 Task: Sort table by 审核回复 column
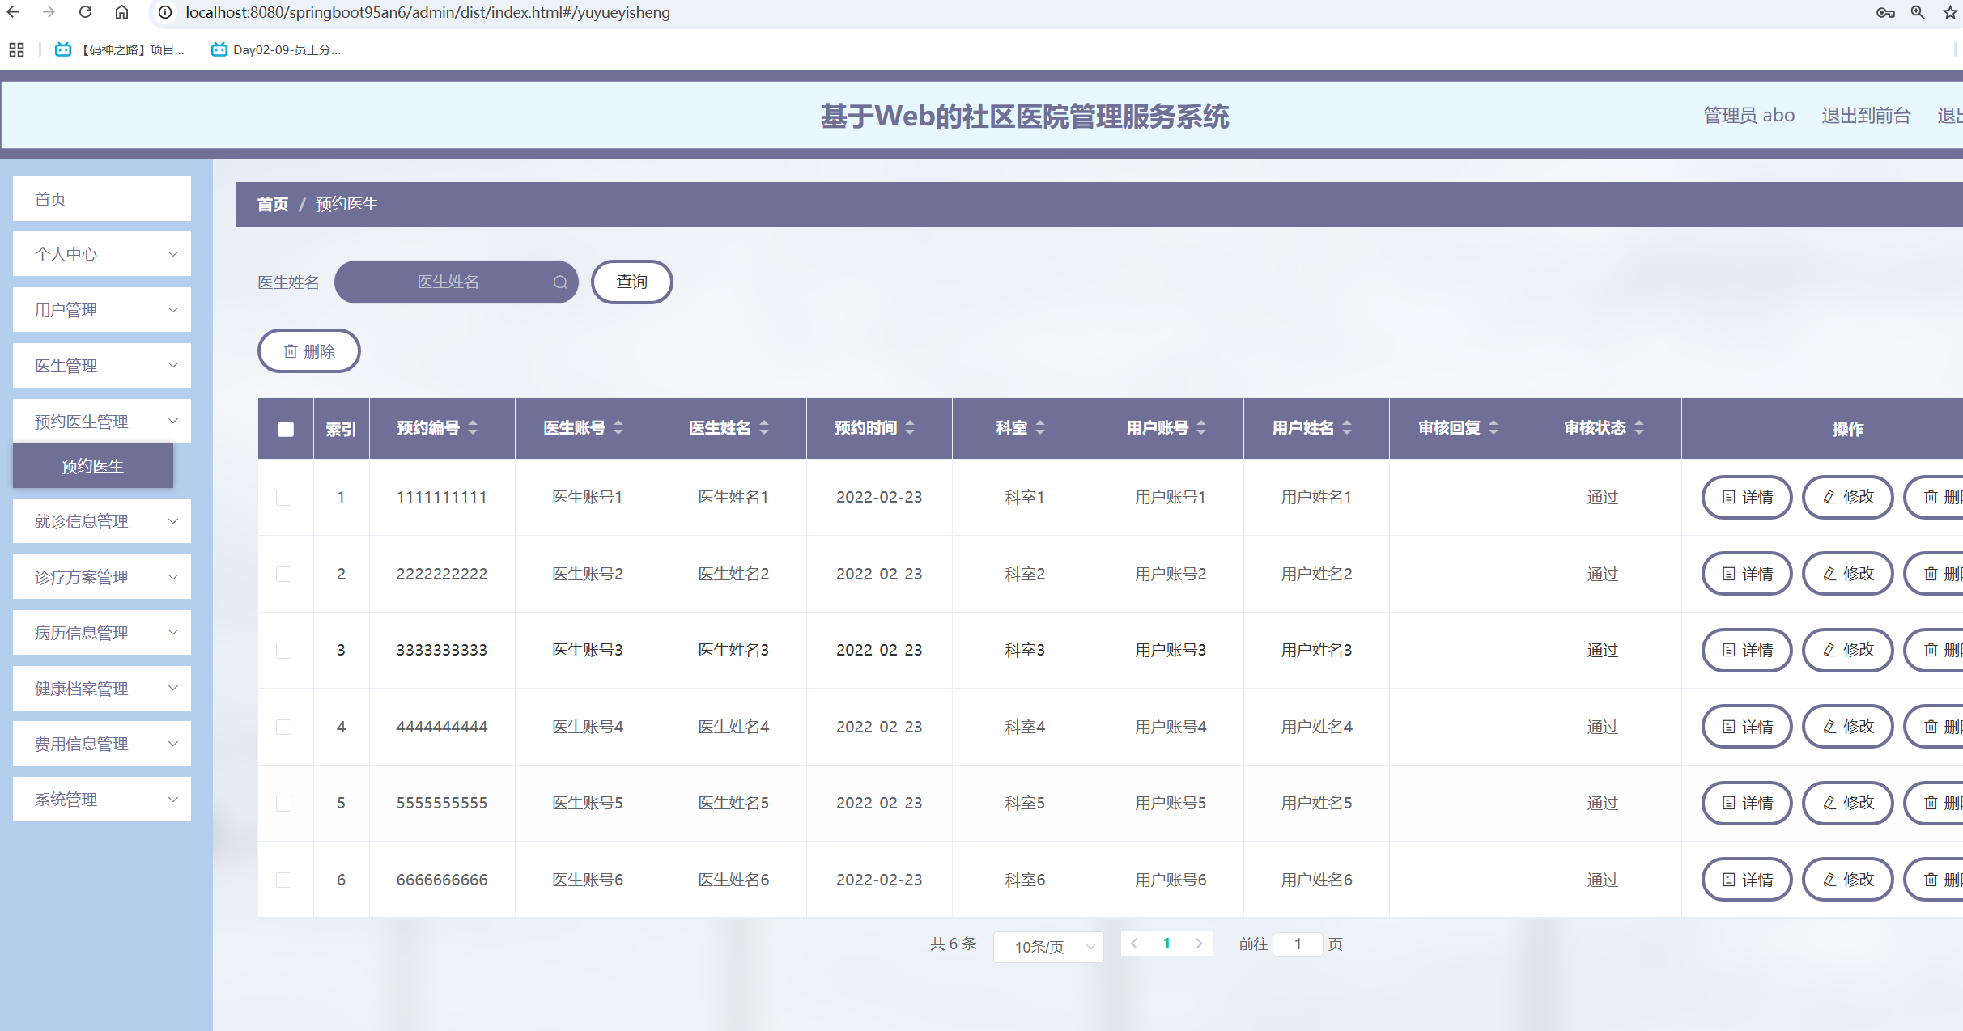pos(1493,427)
